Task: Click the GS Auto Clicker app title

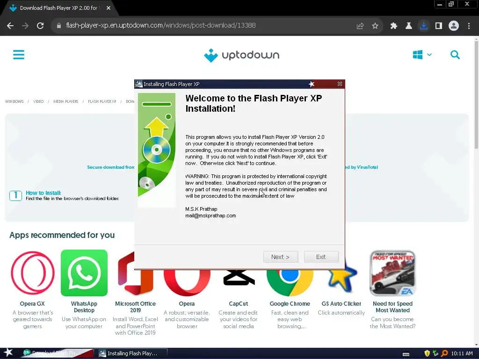Action: click(341, 304)
